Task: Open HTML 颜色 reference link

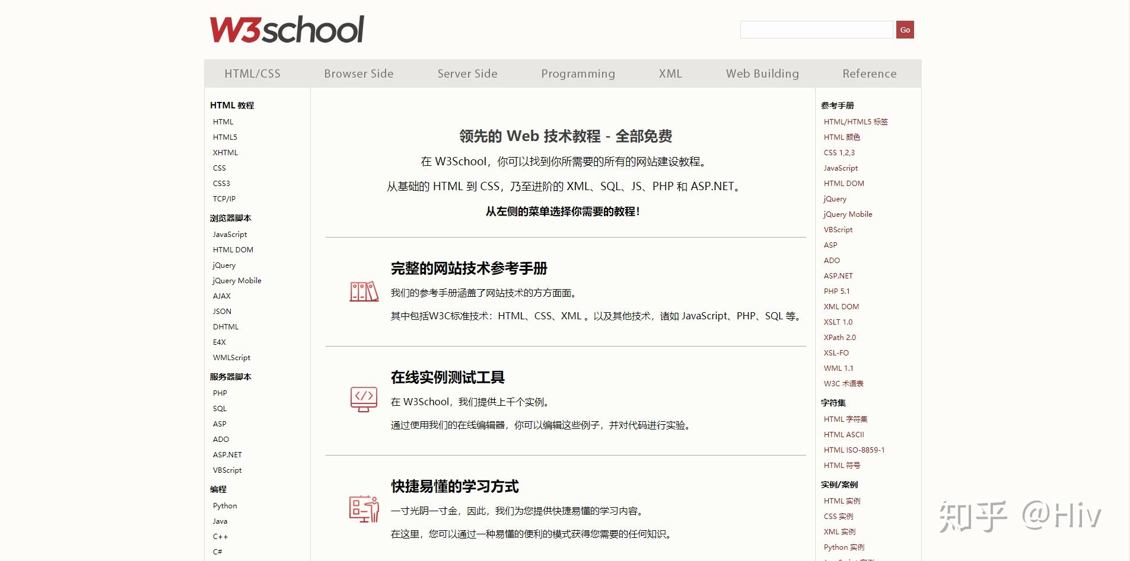Action: 842,137
